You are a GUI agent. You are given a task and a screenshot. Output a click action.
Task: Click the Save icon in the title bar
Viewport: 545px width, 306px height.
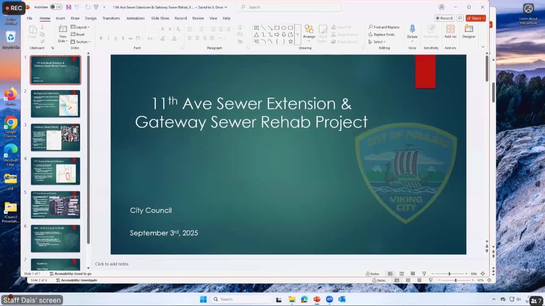point(69,7)
